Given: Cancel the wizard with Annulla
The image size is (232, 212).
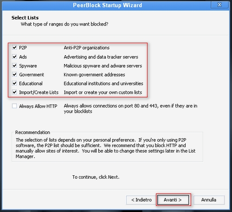Looking at the screenshot, I should pyautogui.click(x=209, y=200).
